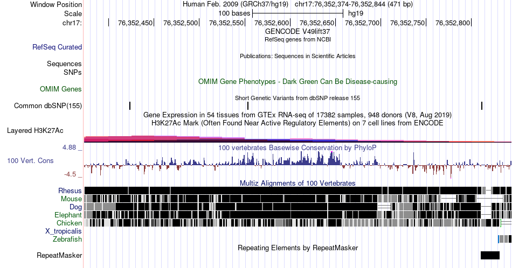Click the 76,352,450 position label

(x=135, y=23)
